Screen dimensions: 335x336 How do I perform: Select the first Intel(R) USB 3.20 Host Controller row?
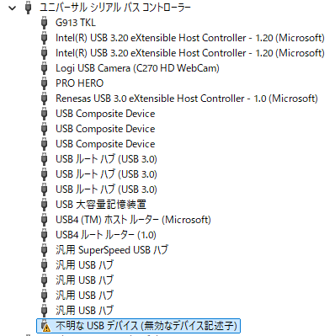[x=190, y=38]
